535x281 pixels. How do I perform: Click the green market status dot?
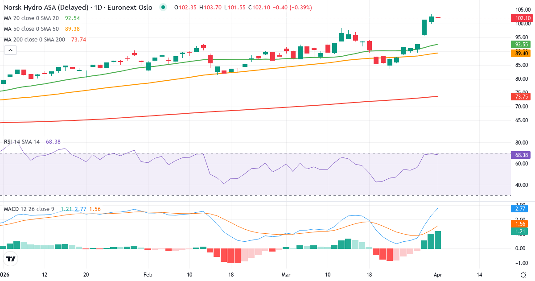(x=163, y=8)
